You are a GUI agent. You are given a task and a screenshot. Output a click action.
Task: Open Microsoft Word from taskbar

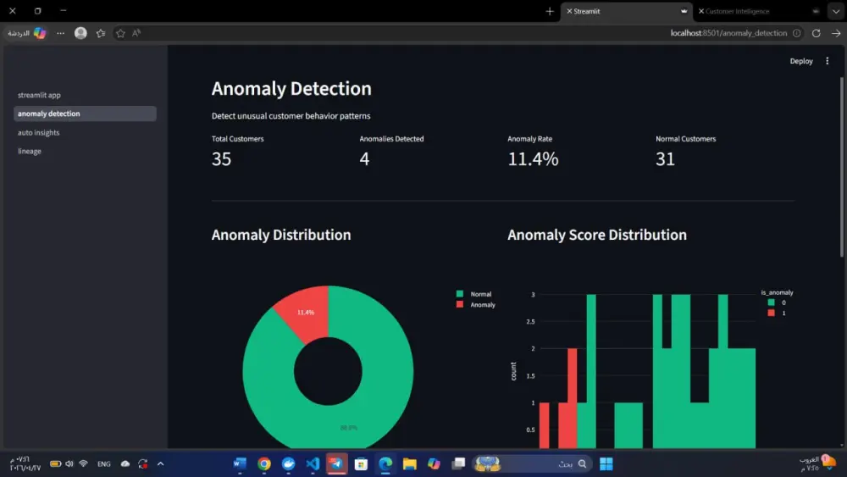[x=240, y=464]
